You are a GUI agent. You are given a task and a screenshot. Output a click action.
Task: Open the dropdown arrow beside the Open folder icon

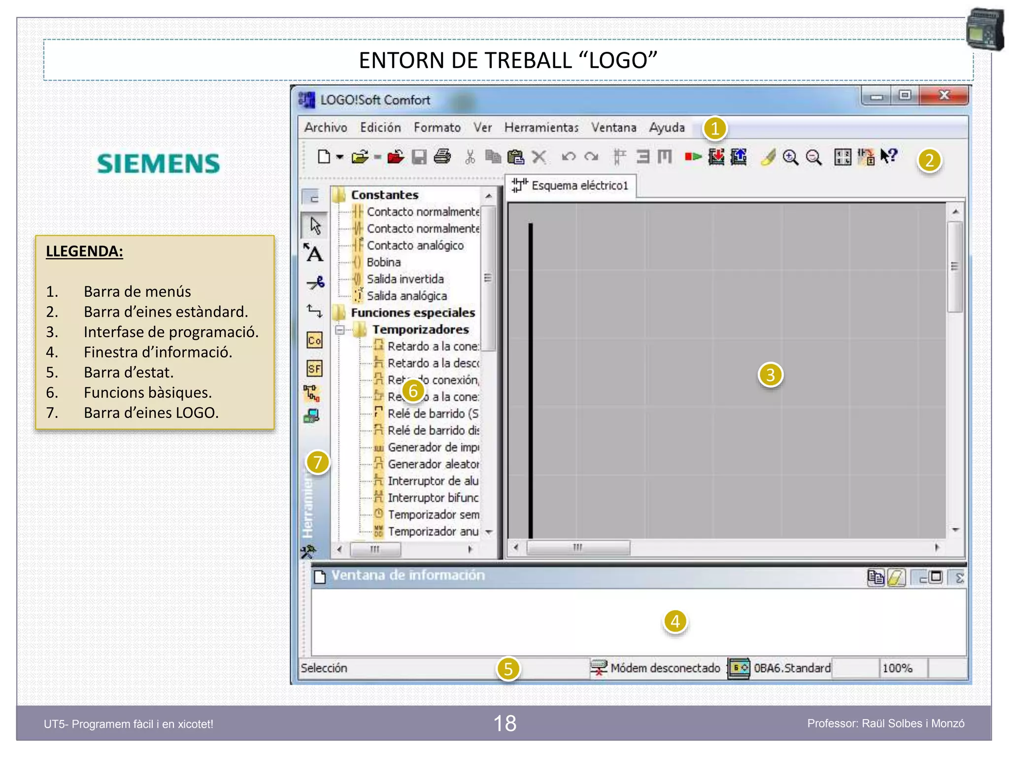(x=377, y=157)
